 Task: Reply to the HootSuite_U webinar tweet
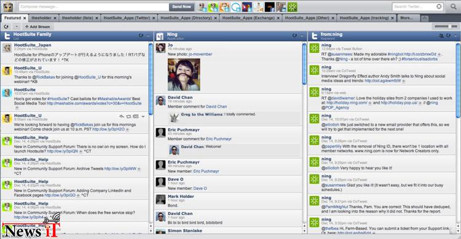click(x=122, y=117)
